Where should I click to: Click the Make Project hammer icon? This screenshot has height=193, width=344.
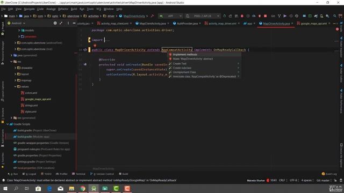(152, 16)
